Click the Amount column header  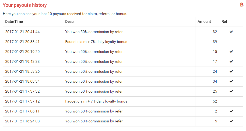[x=204, y=21]
